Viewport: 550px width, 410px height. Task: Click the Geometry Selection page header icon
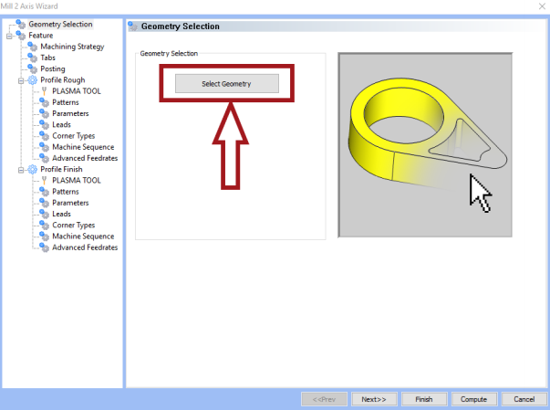tap(133, 26)
